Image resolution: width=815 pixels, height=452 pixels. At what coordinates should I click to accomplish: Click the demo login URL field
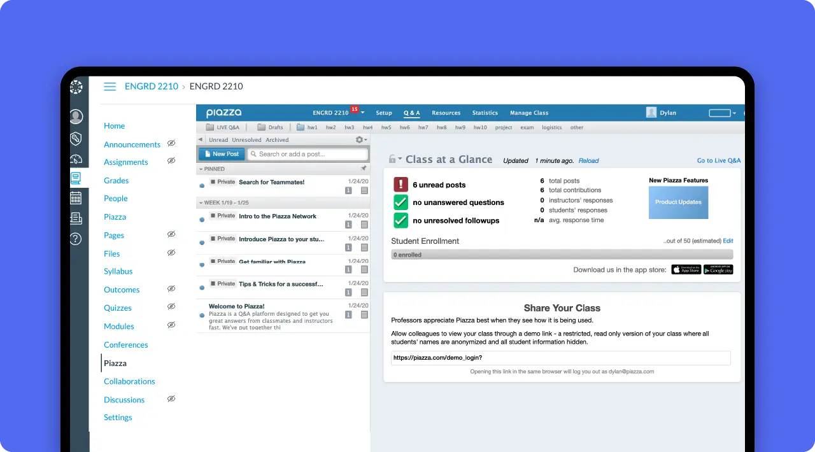pyautogui.click(x=561, y=358)
